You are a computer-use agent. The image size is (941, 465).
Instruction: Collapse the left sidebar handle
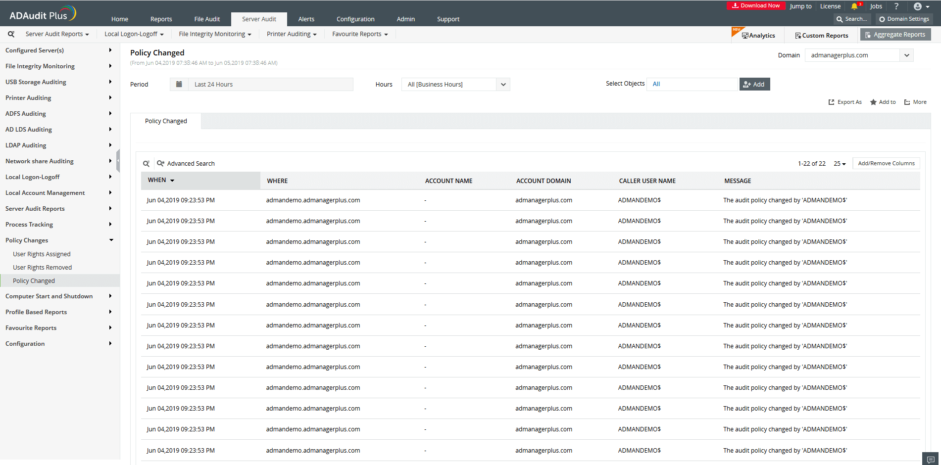coord(118,161)
